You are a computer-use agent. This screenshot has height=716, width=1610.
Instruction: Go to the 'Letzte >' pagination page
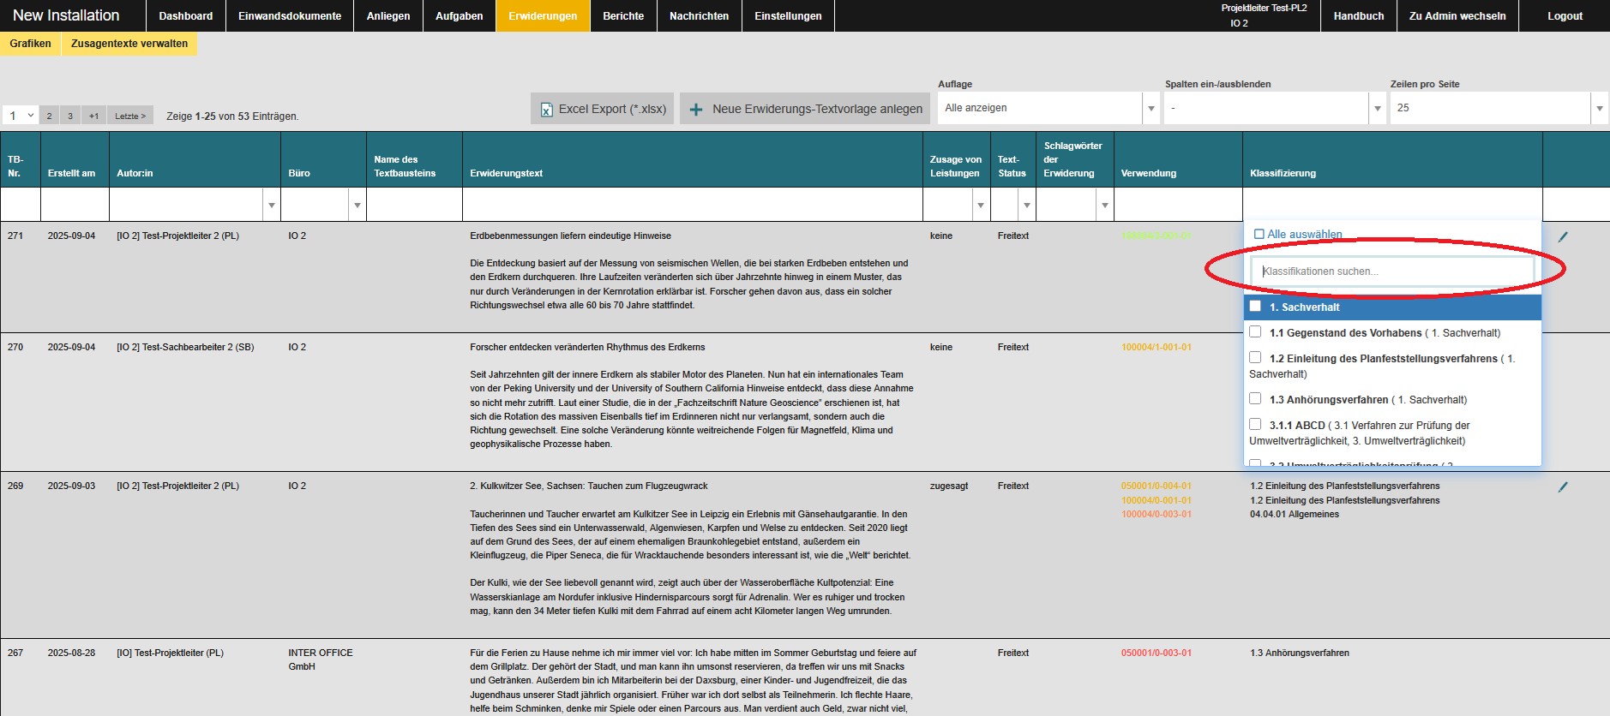point(130,116)
